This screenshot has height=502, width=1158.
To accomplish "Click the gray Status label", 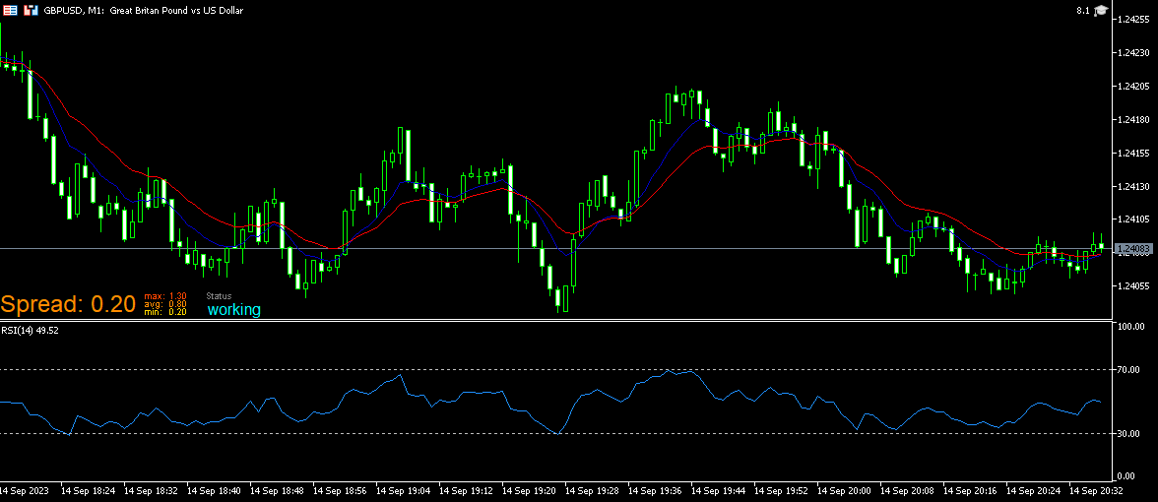I will pyautogui.click(x=220, y=295).
